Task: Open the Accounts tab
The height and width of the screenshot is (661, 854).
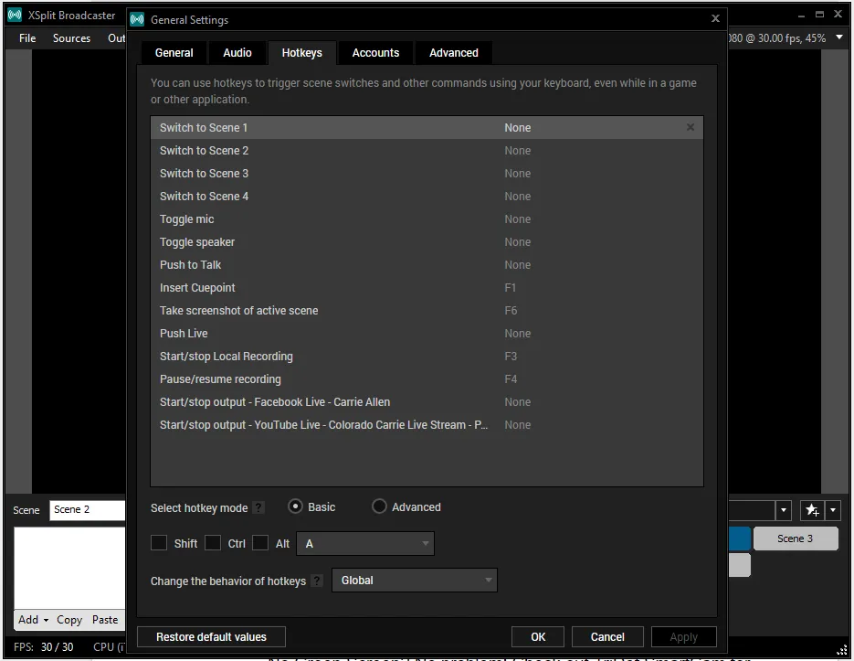Action: (375, 53)
